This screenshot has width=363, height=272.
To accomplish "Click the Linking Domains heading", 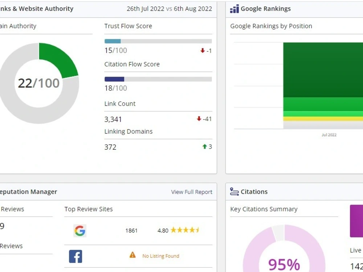I will (x=129, y=131).
